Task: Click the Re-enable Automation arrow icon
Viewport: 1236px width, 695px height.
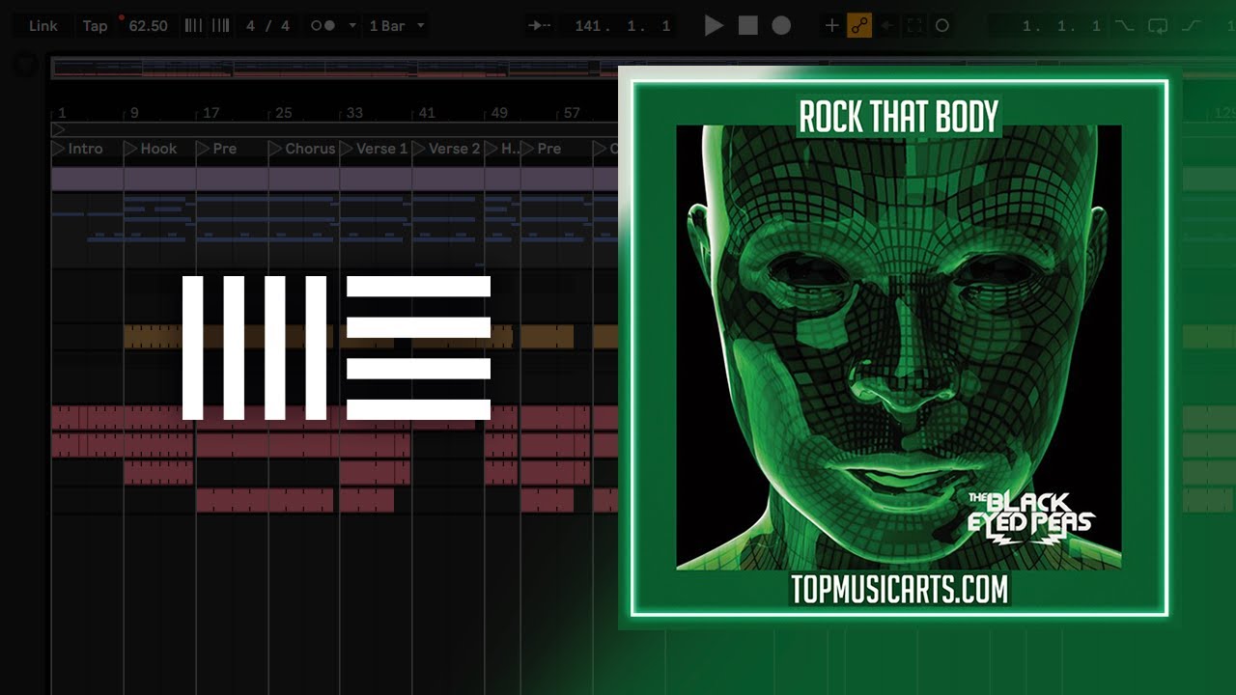Action: 886,26
